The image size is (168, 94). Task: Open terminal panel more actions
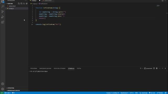coord(160,68)
